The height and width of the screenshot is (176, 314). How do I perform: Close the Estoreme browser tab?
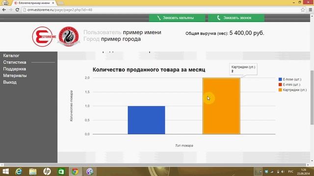[x=53, y=3]
